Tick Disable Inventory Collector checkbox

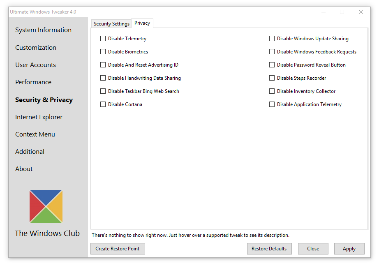pos(272,91)
